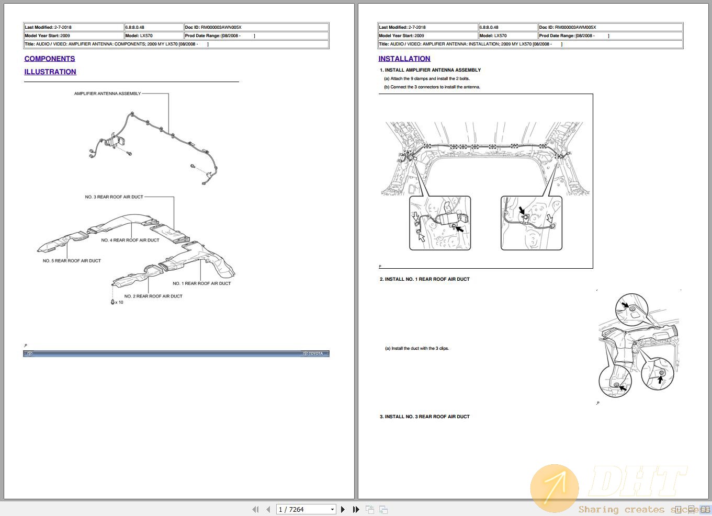Screen dimensions: 712x516
Task: Open the COMPONENTS heading link
Action: tap(50, 59)
